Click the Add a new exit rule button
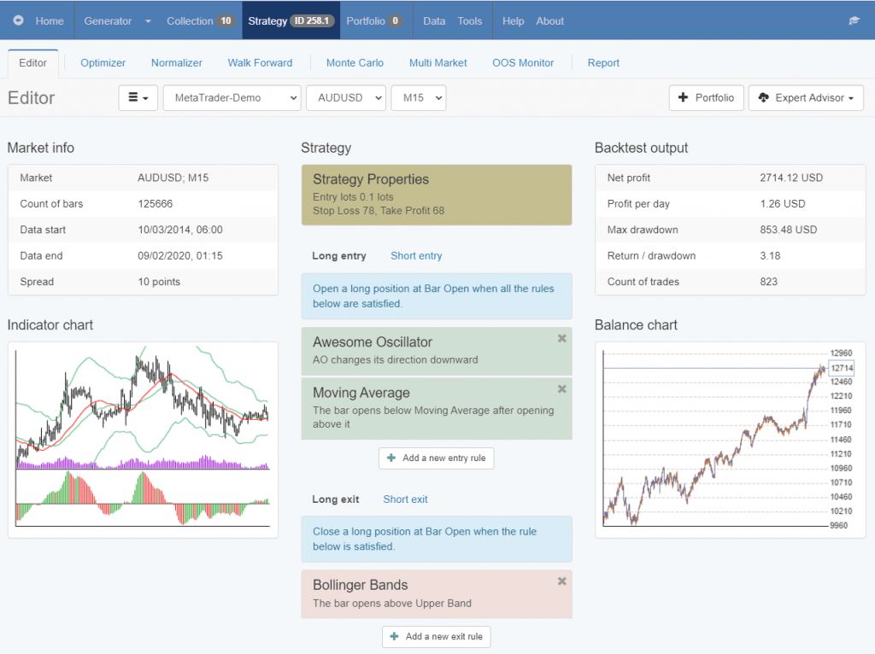The image size is (875, 654). click(x=436, y=636)
